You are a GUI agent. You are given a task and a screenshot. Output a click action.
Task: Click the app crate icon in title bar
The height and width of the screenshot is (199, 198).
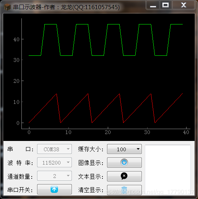click(7, 7)
